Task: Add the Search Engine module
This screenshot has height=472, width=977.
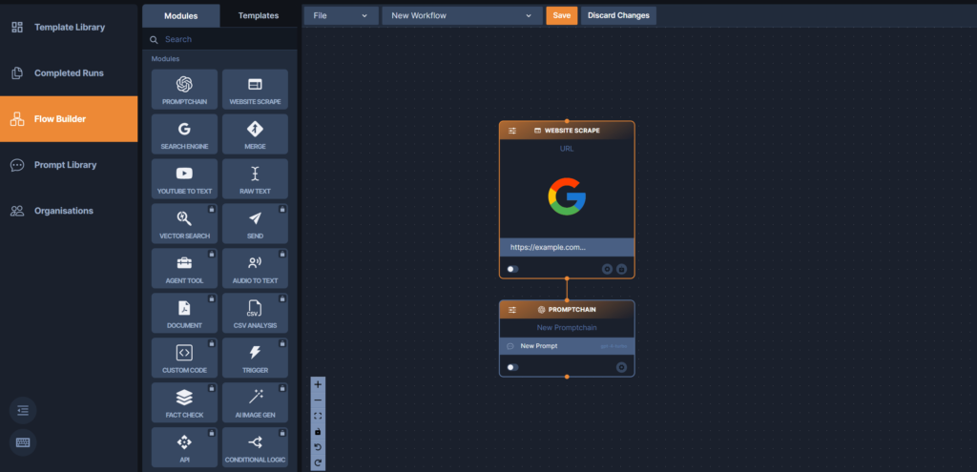Action: (184, 133)
